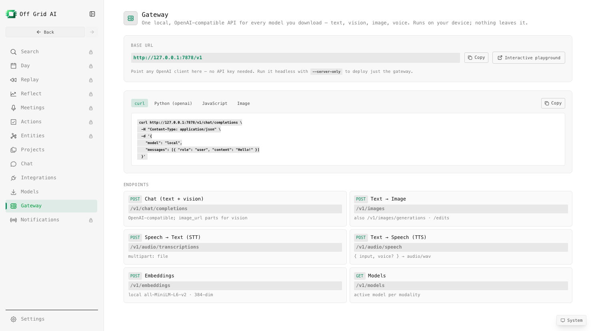This screenshot has width=592, height=331.
Task: Copy the code snippet
Action: tap(553, 103)
